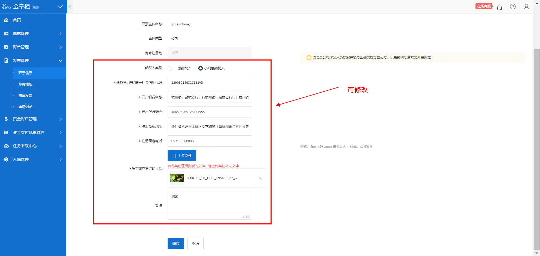
Task: Open the uploaded file image thumbnail
Action: point(177,178)
